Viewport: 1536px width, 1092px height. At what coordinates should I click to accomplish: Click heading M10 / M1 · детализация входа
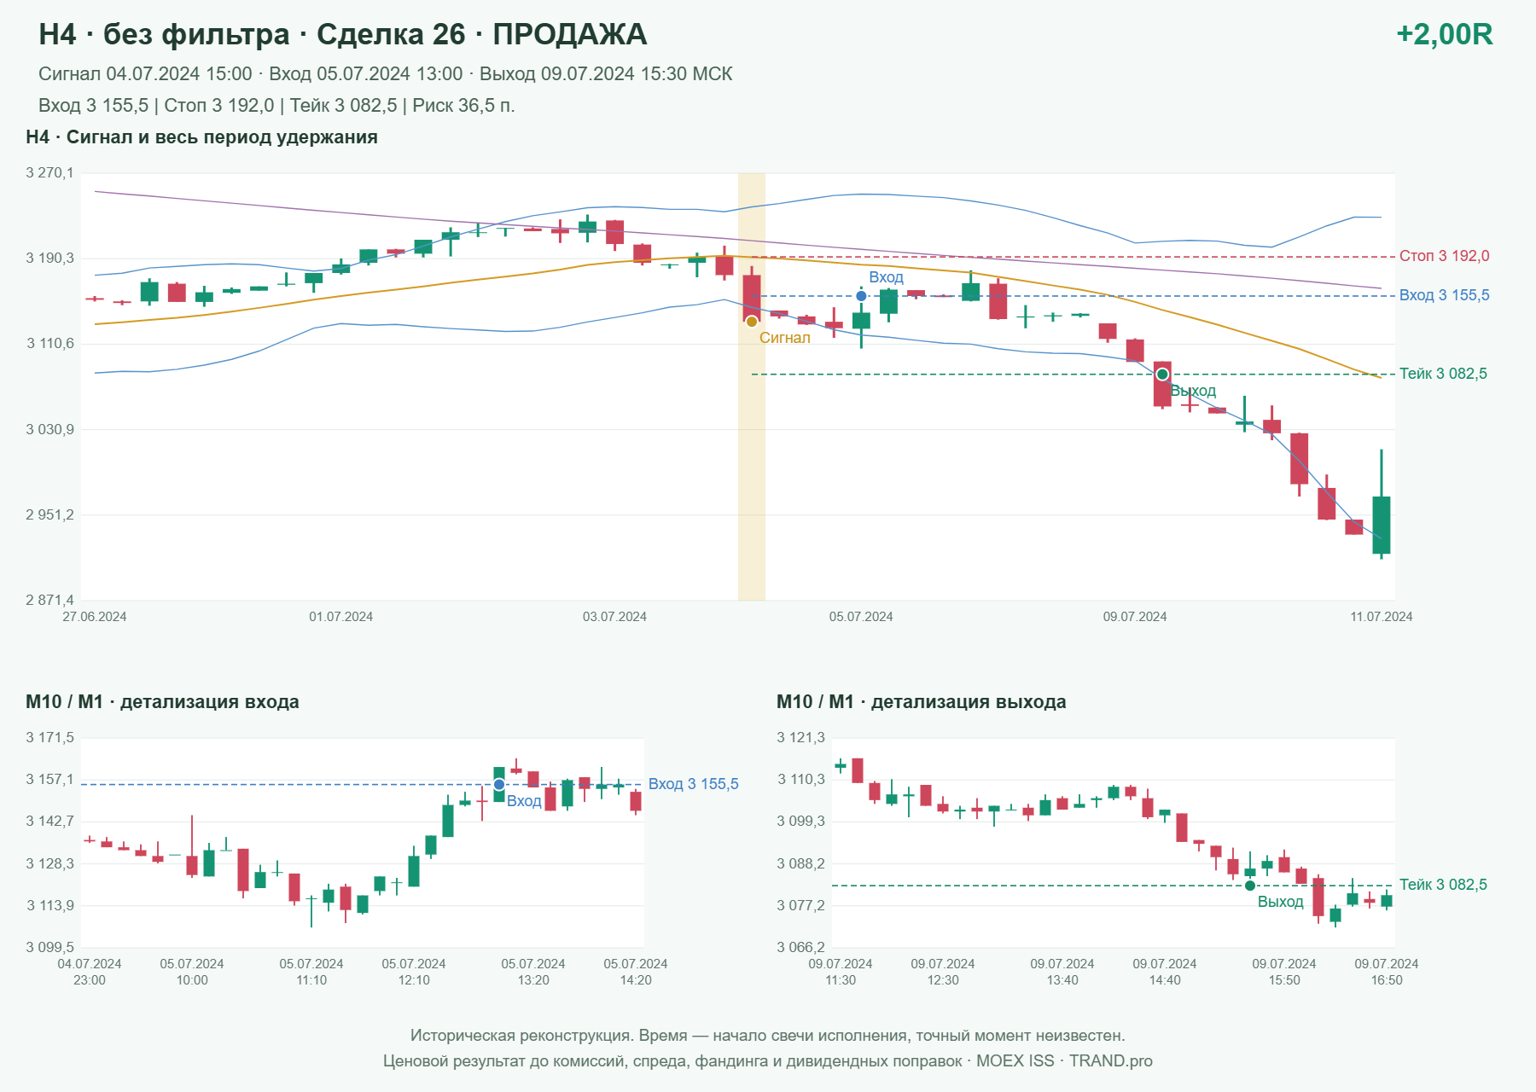click(162, 702)
